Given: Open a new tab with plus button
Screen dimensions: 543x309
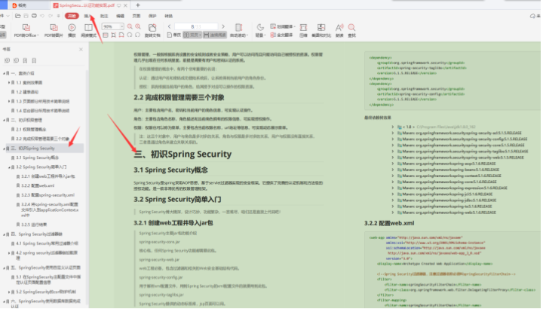Looking at the screenshot, I should (x=138, y=5).
